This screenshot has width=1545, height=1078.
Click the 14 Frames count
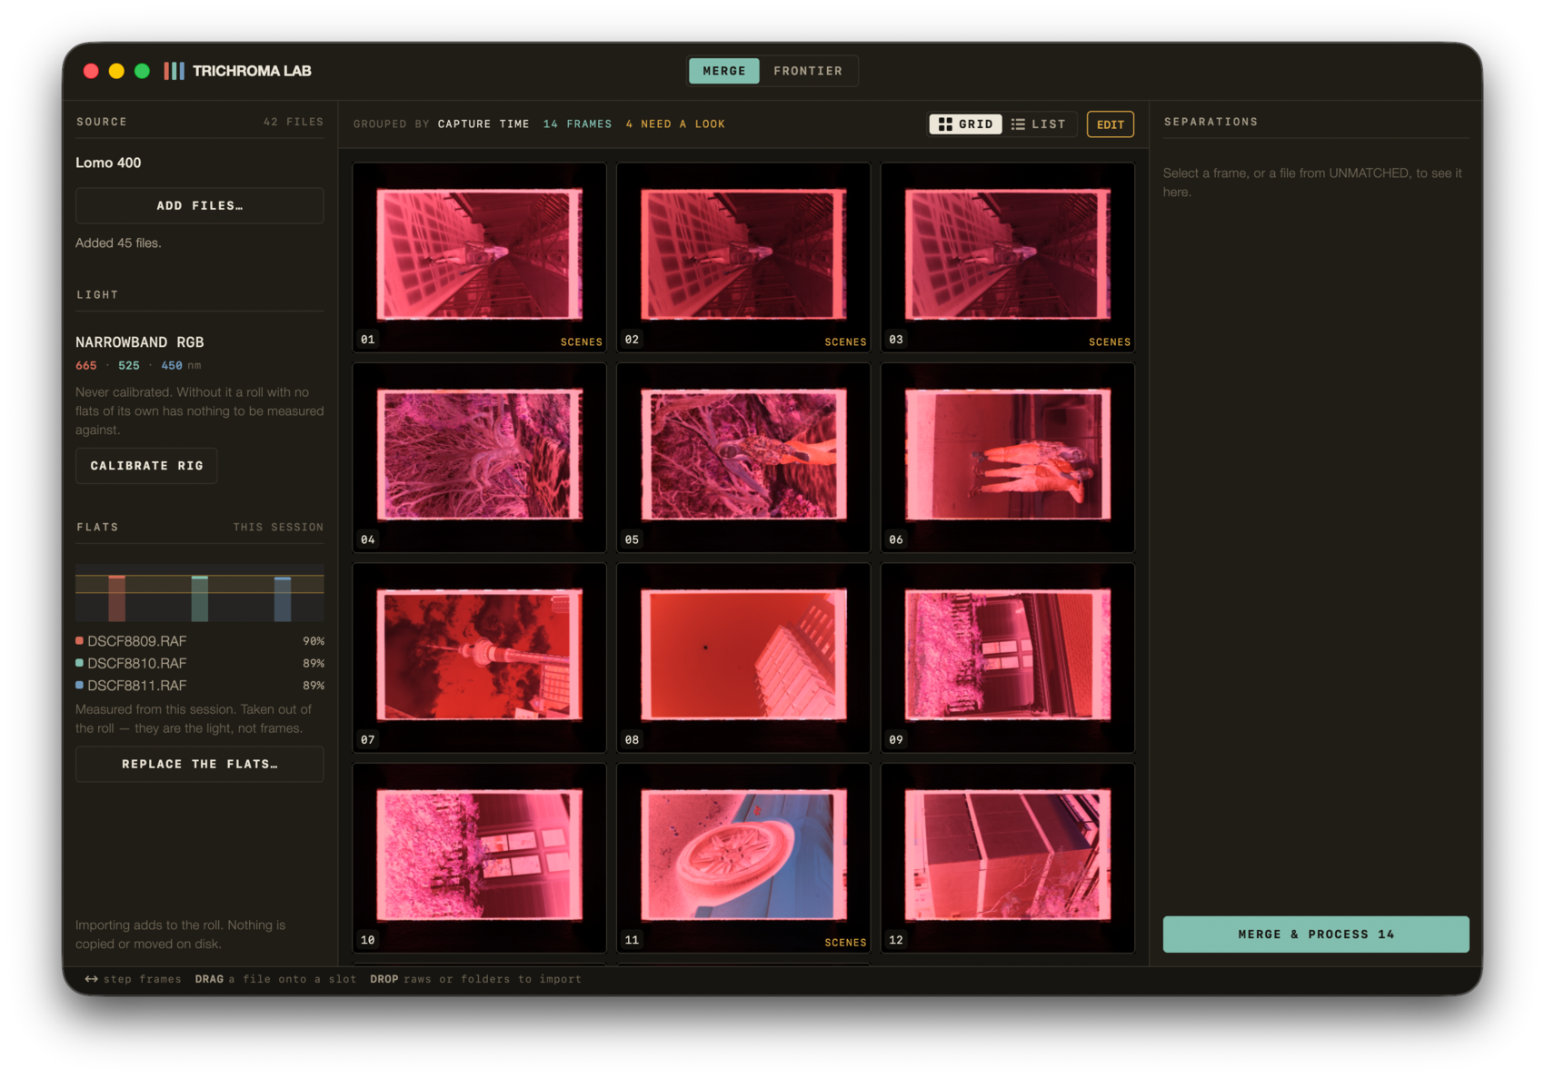pyautogui.click(x=577, y=124)
